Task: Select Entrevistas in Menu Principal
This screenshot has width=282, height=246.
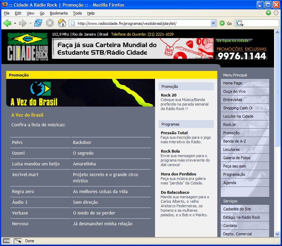Action: tap(245, 100)
